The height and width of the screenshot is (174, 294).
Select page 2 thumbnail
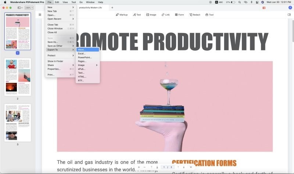pos(18,77)
